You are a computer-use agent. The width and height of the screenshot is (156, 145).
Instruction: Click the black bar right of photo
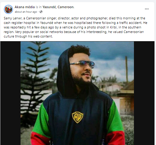tap(144, 93)
